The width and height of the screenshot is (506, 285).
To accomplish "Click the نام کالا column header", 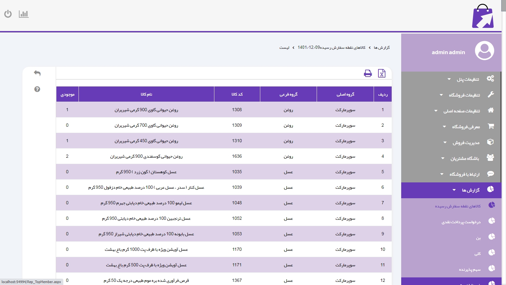I will tap(147, 94).
